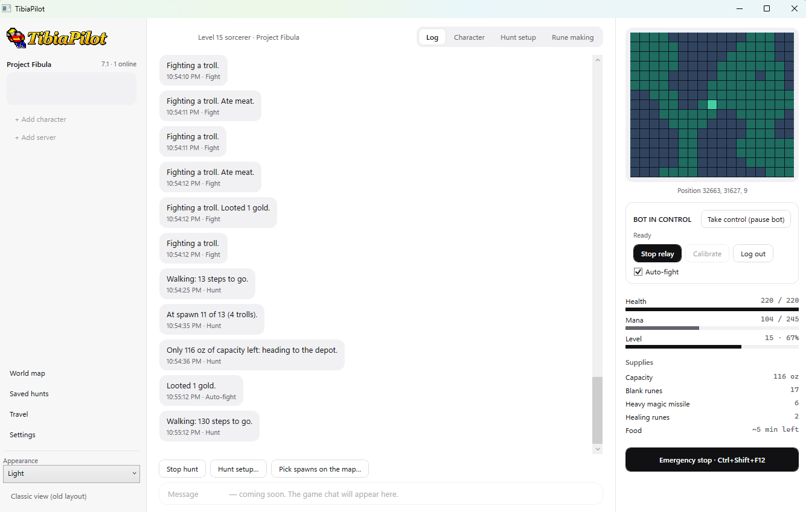Select the Project Fibula server entry
The height and width of the screenshot is (512, 806).
[71, 65]
